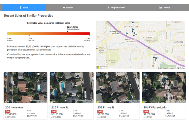Viewport: 189px width, 126px height.
Task: Click map marker 8 on the map
Action: pos(134,36)
